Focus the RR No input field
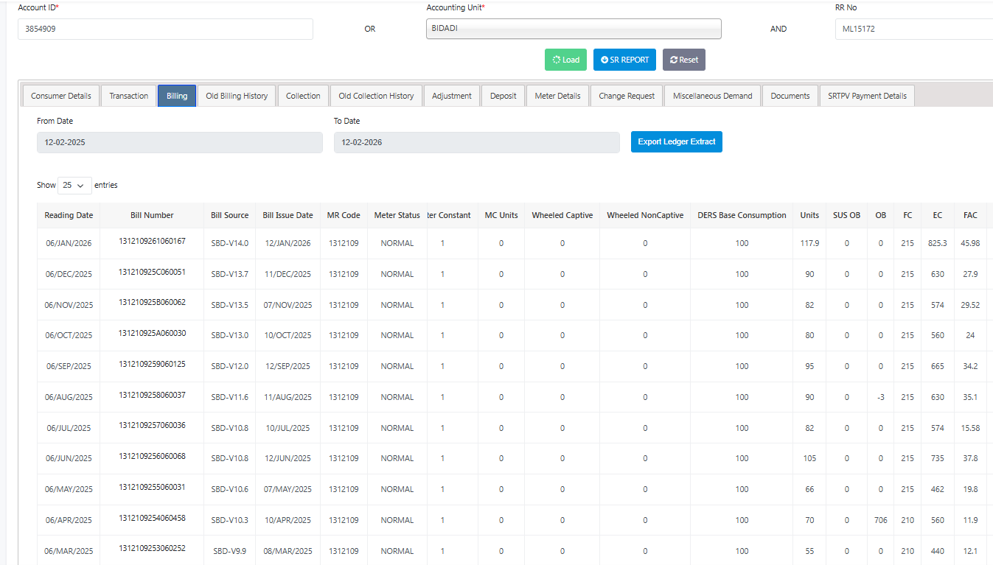The image size is (993, 565). tap(913, 29)
